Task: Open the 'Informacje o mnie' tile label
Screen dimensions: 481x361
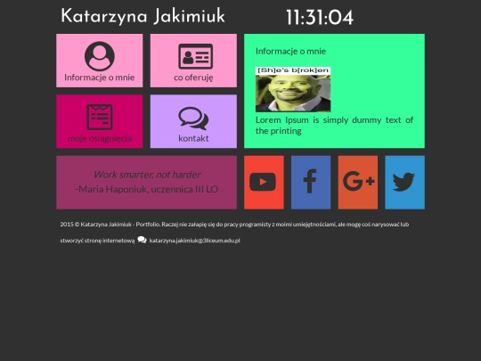Action: (x=100, y=78)
